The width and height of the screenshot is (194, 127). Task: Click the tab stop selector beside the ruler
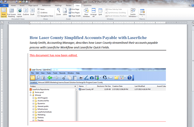[2, 23]
